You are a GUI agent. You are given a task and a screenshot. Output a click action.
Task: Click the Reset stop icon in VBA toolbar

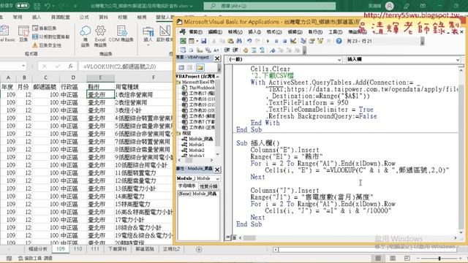(x=284, y=41)
